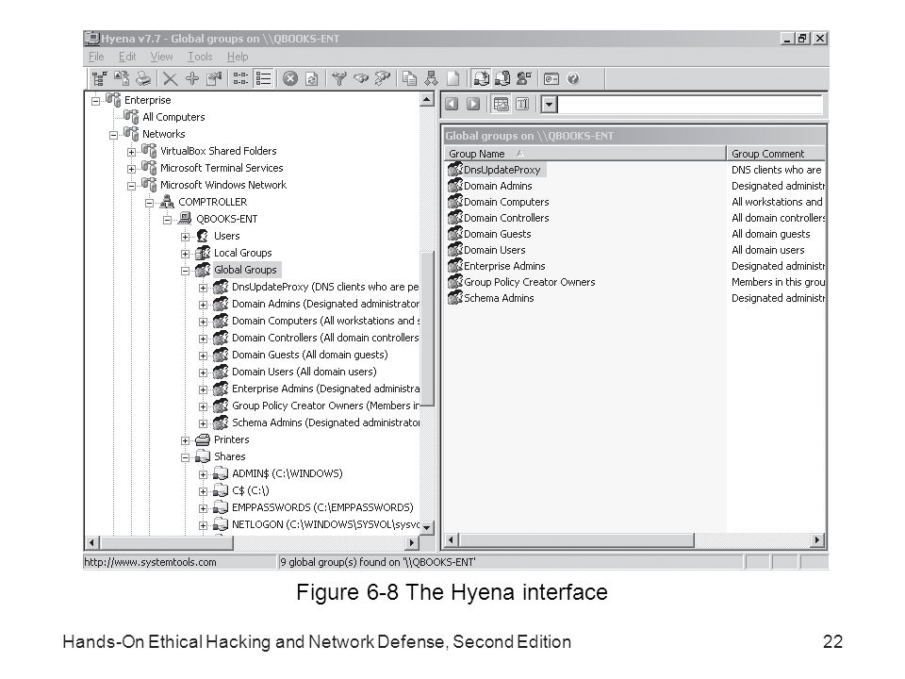Sort by the Group Comment column header
This screenshot has height=679, width=905.
click(776, 154)
